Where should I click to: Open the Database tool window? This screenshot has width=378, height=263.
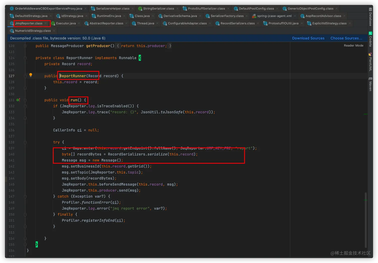pyautogui.click(x=370, y=17)
